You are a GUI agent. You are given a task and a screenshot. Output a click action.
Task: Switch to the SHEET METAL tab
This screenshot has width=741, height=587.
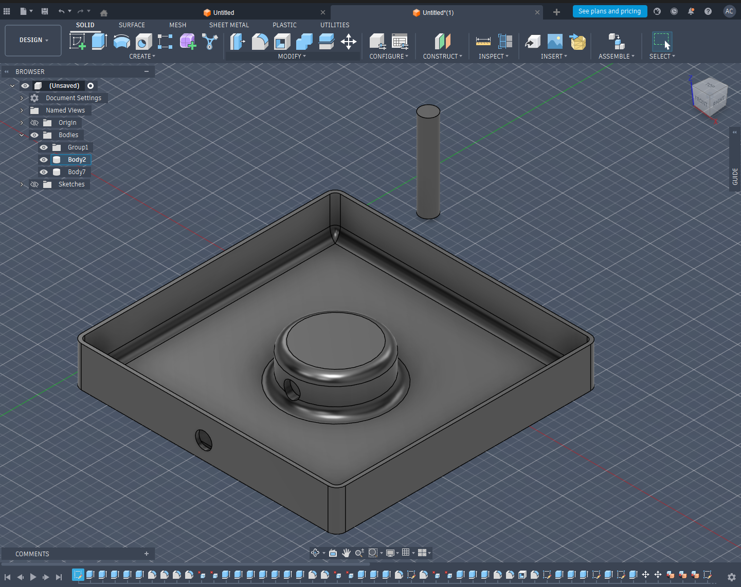(229, 25)
